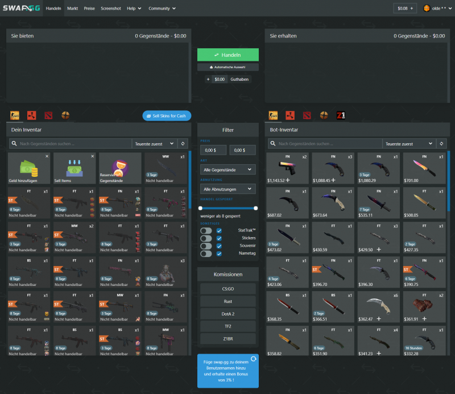Select CS:GO icon above Dein Inventar
The width and height of the screenshot is (455, 394).
(15, 115)
